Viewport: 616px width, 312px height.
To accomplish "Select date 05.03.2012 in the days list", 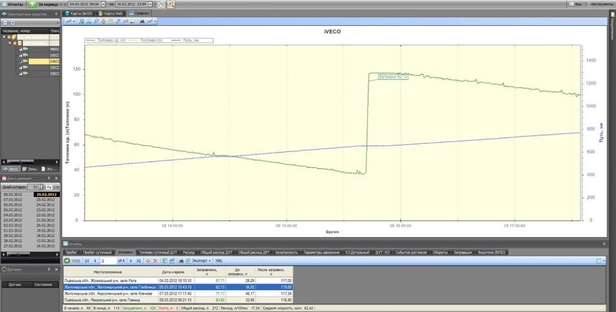I will 13,210.
